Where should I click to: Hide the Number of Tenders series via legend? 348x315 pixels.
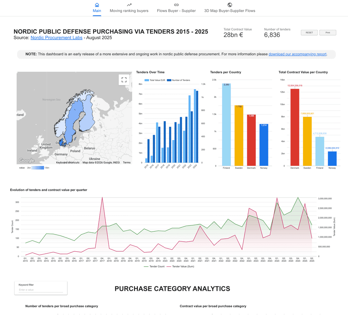[x=179, y=79]
